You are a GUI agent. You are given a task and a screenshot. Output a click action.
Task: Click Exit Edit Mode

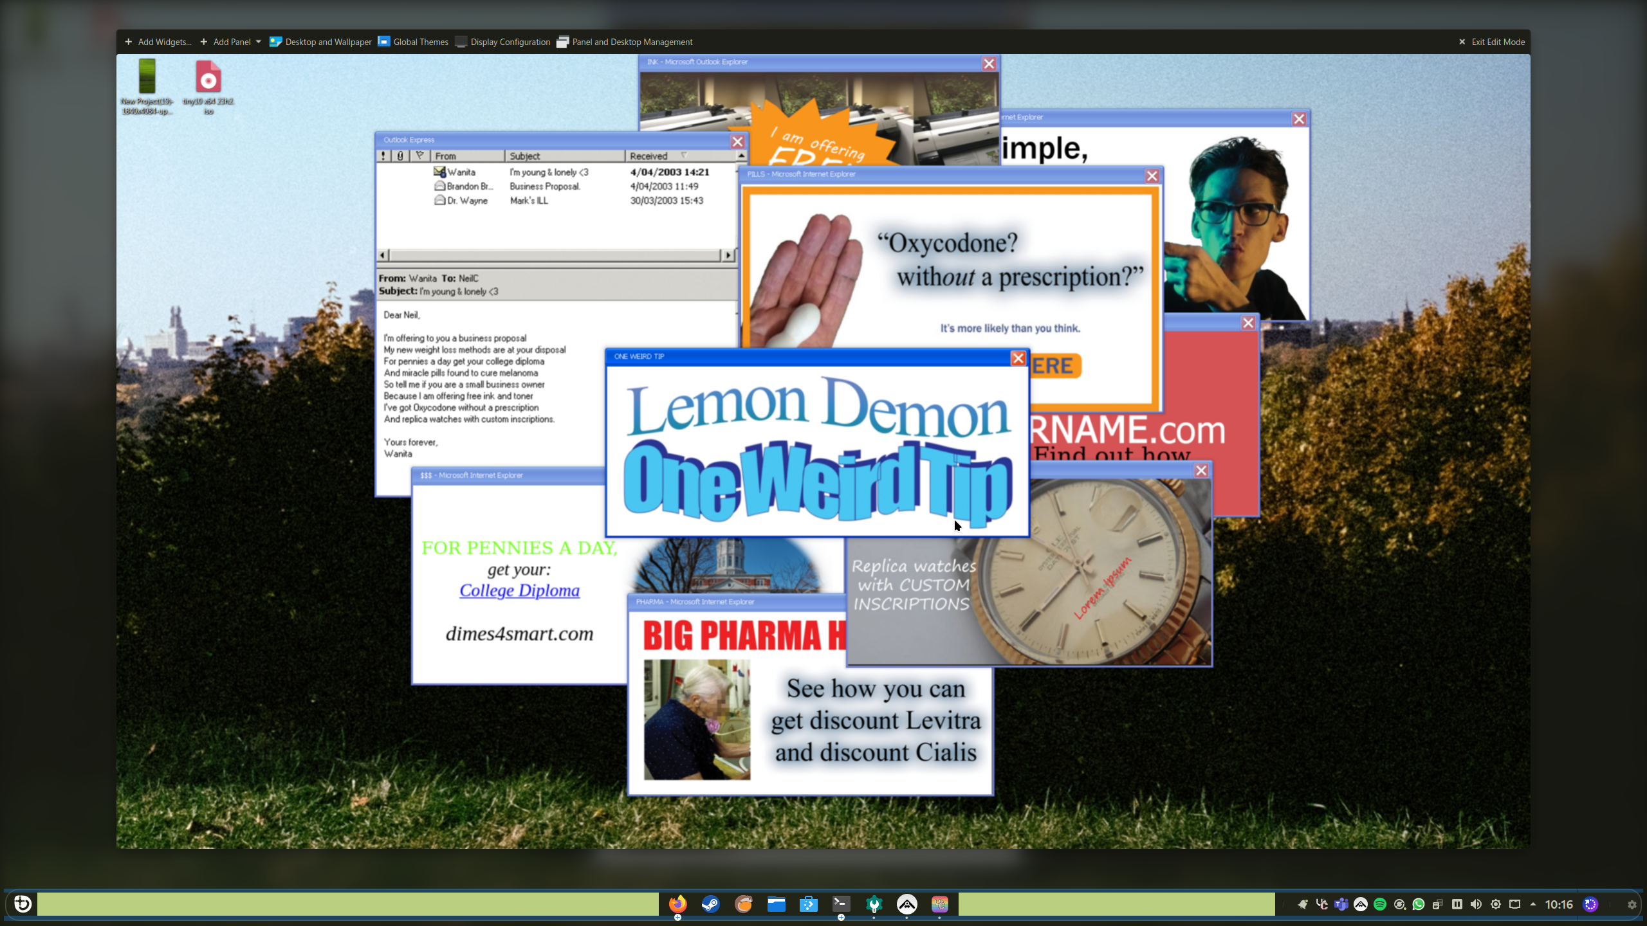pos(1491,42)
